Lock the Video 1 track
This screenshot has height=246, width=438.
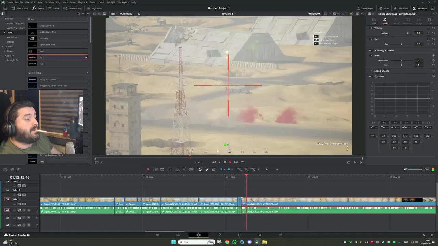pyautogui.click(x=14, y=204)
